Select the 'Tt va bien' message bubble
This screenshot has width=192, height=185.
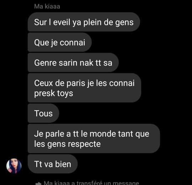pos(53,164)
